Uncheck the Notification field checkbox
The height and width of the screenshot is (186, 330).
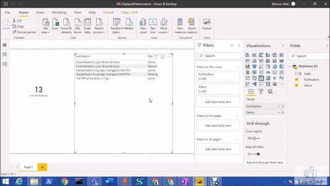pos(296,80)
